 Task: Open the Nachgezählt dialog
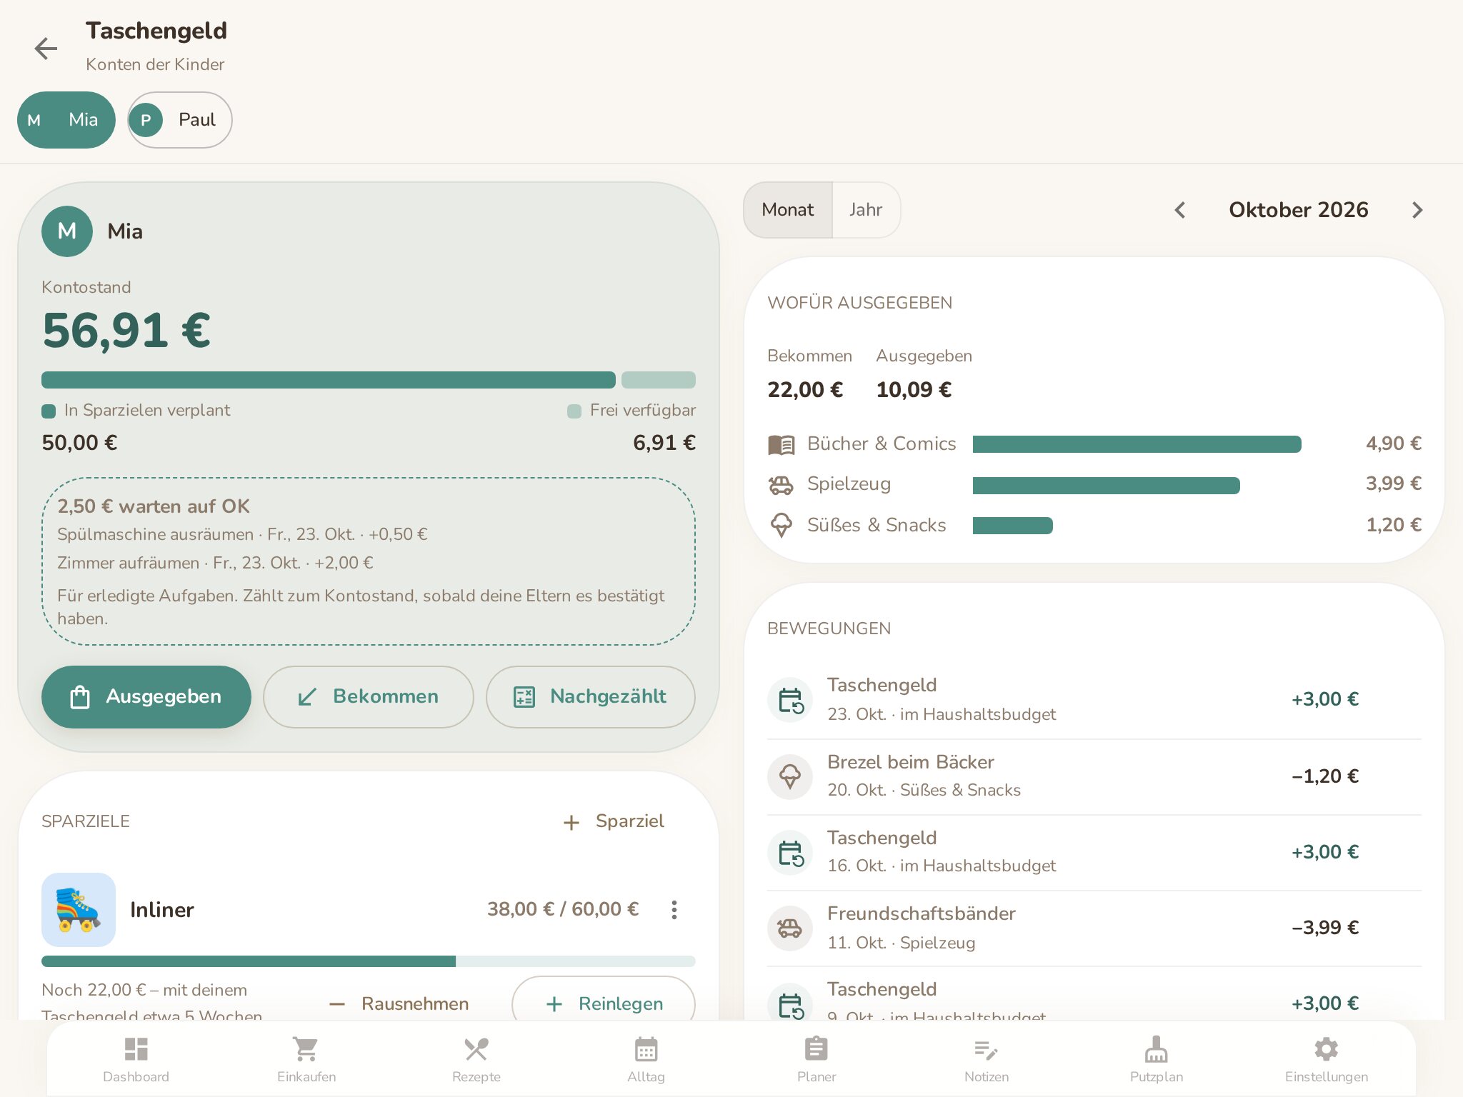[591, 697]
